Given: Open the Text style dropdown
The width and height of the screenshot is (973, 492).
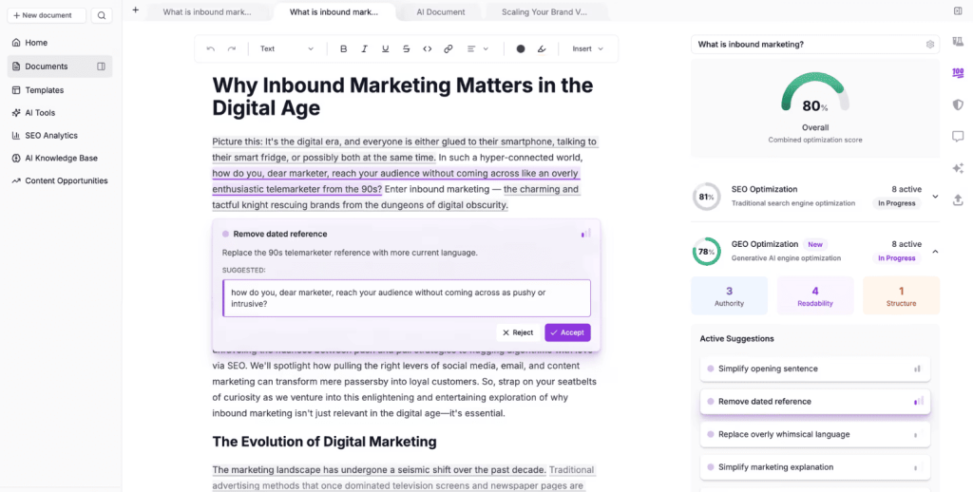Looking at the screenshot, I should 286,48.
